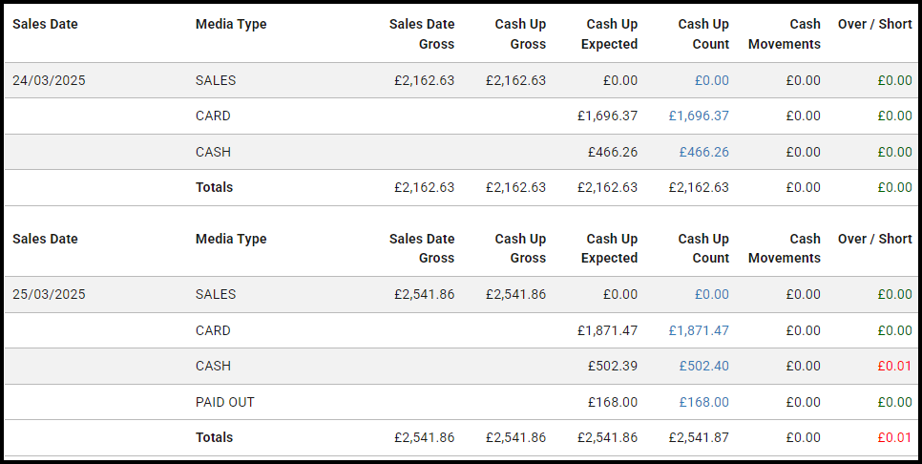Open the £1,871.47 CARD count link

coord(699,330)
